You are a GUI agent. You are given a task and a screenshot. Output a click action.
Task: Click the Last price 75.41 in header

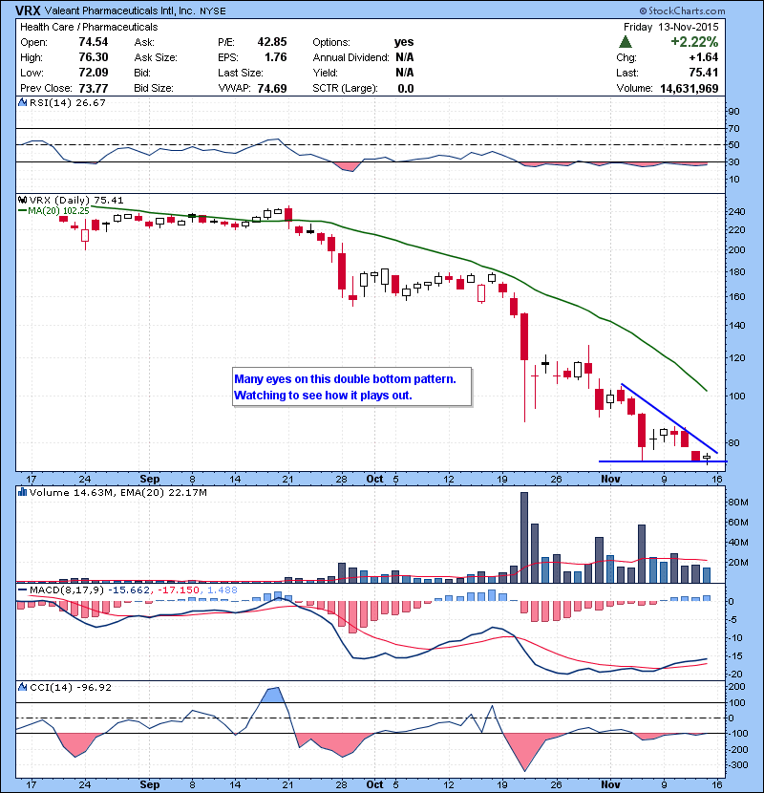click(704, 73)
